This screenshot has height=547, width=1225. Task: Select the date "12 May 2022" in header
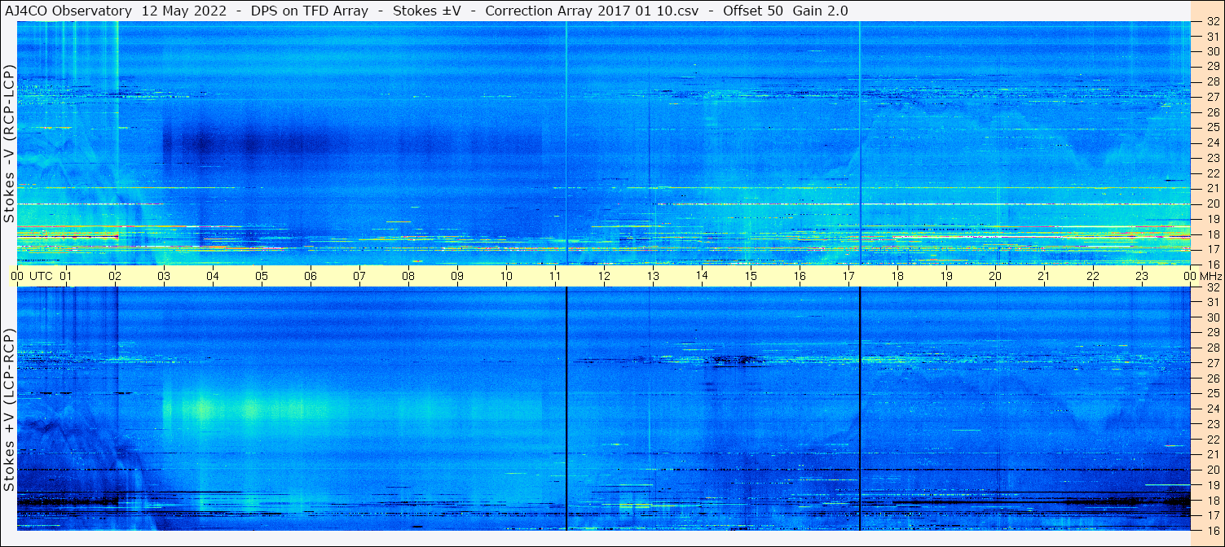(183, 11)
